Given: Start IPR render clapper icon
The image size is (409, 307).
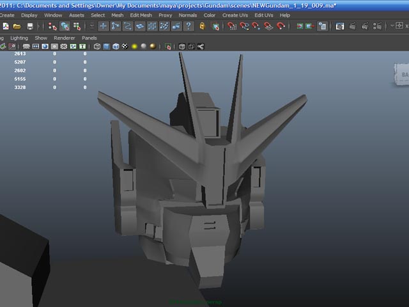Looking at the screenshot, I should coord(365,26).
